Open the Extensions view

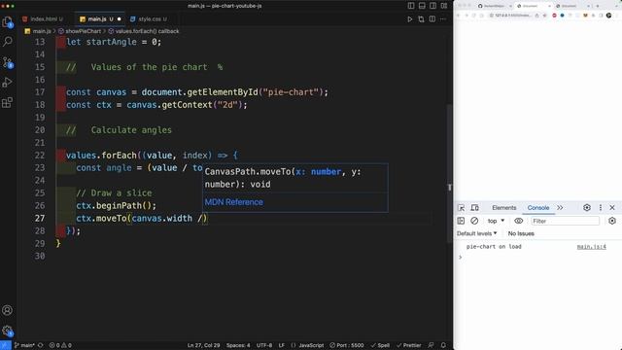coord(8,103)
